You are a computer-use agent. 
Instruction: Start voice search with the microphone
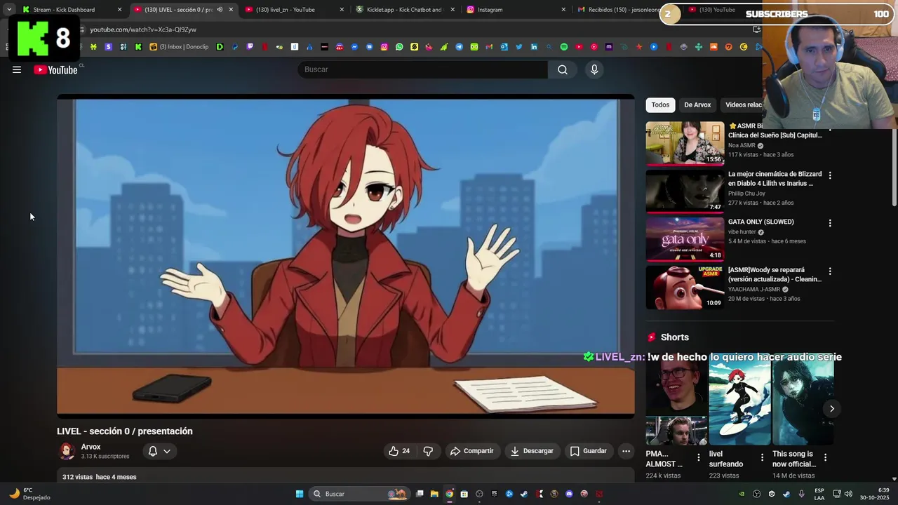point(594,69)
